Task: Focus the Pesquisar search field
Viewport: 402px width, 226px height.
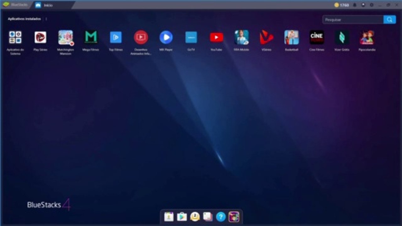Action: (x=353, y=19)
